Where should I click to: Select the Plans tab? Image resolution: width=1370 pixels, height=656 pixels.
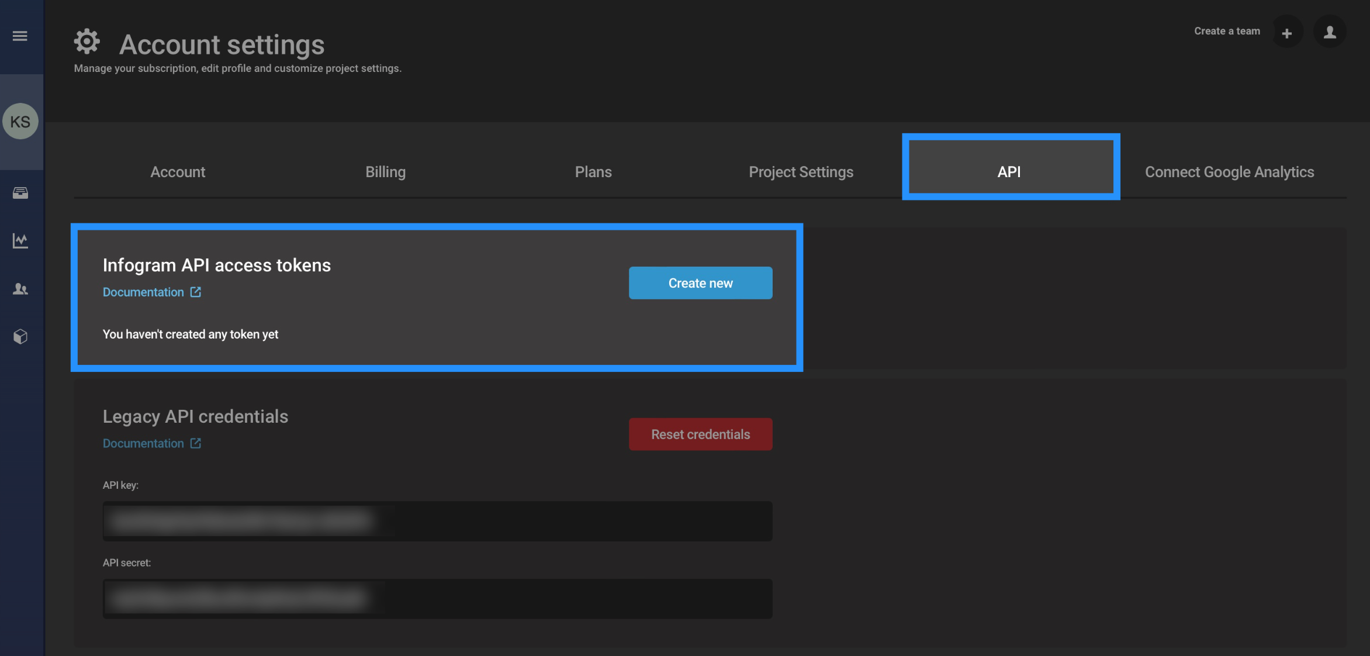tap(593, 171)
